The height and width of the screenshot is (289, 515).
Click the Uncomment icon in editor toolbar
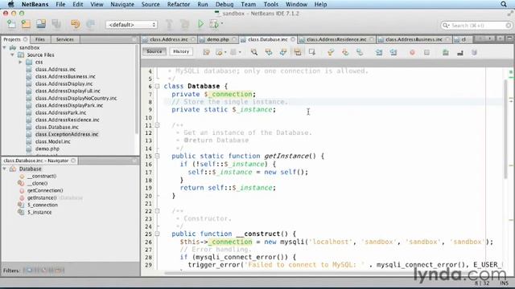coord(459,52)
